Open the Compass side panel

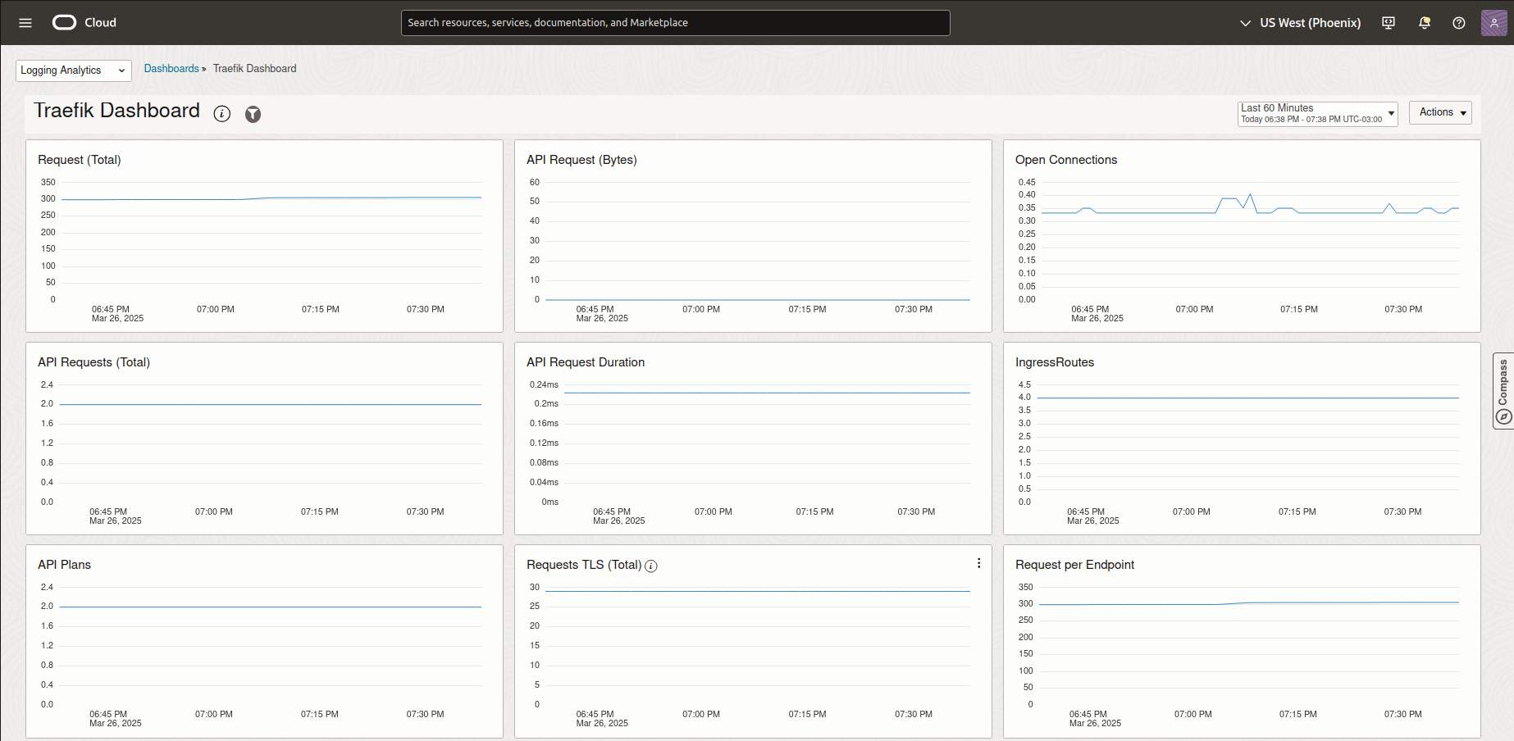coord(1503,391)
